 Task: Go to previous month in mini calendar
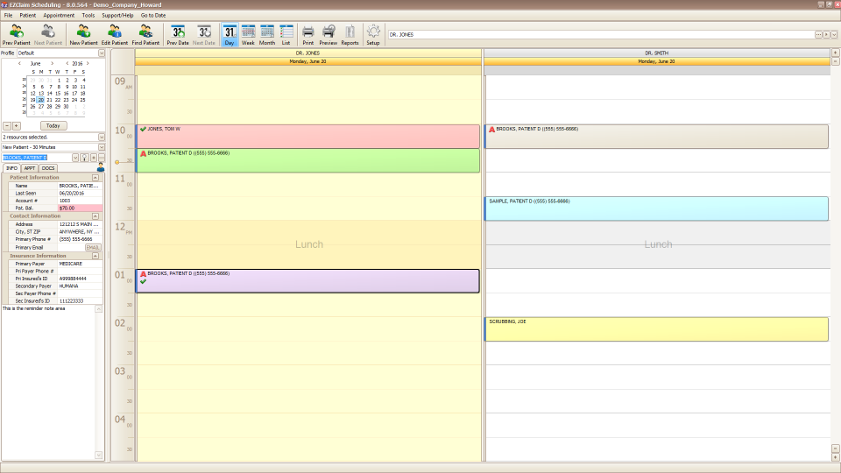click(20, 63)
